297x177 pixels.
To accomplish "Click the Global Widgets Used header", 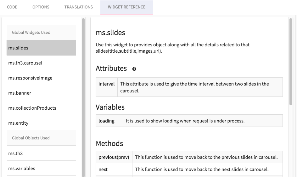I will point(41,32).
